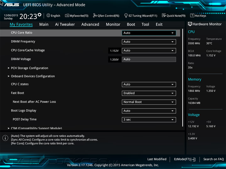Open the CPU Core/Cache Voltage dropdown
226x169 pixels.
pyautogui.click(x=149, y=51)
